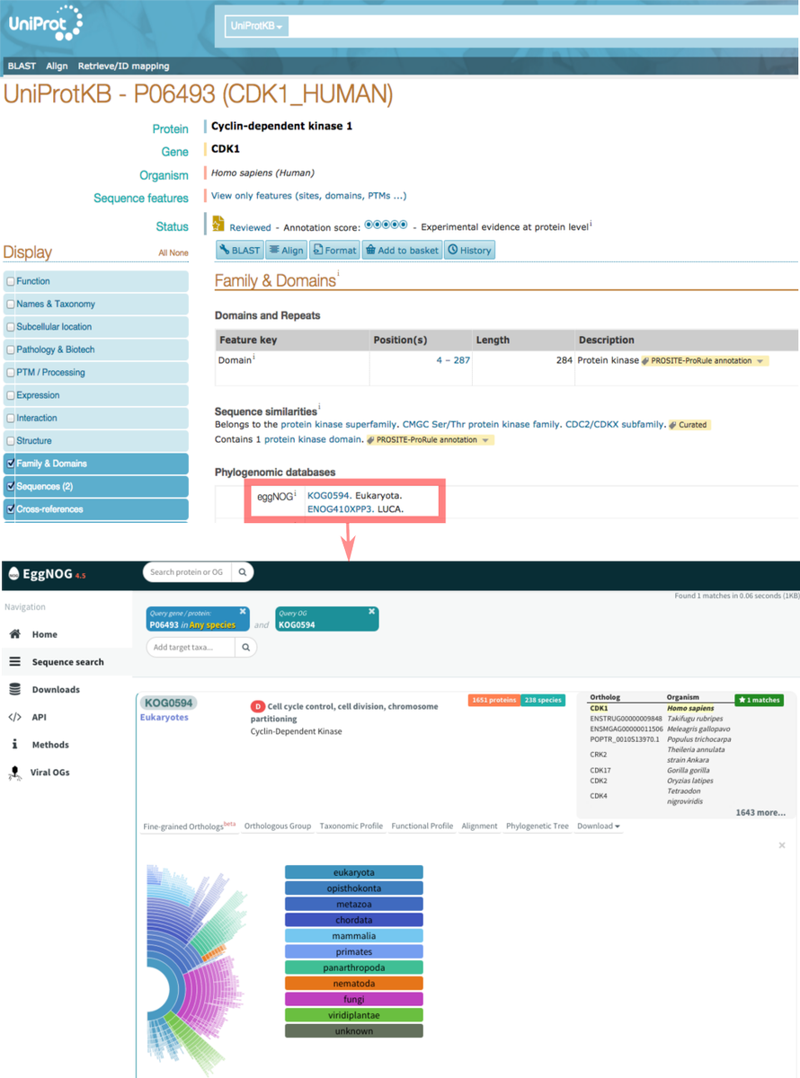This screenshot has height=1078, width=800.
Task: Click the KOG0594 group label
Action: (x=168, y=703)
